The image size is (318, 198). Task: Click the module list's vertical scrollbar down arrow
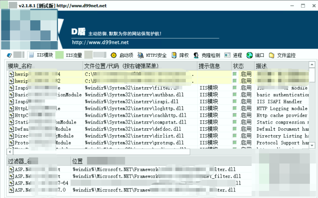coord(312,145)
